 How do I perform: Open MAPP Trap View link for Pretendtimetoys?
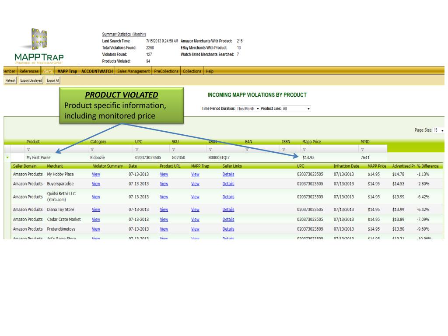(195, 229)
